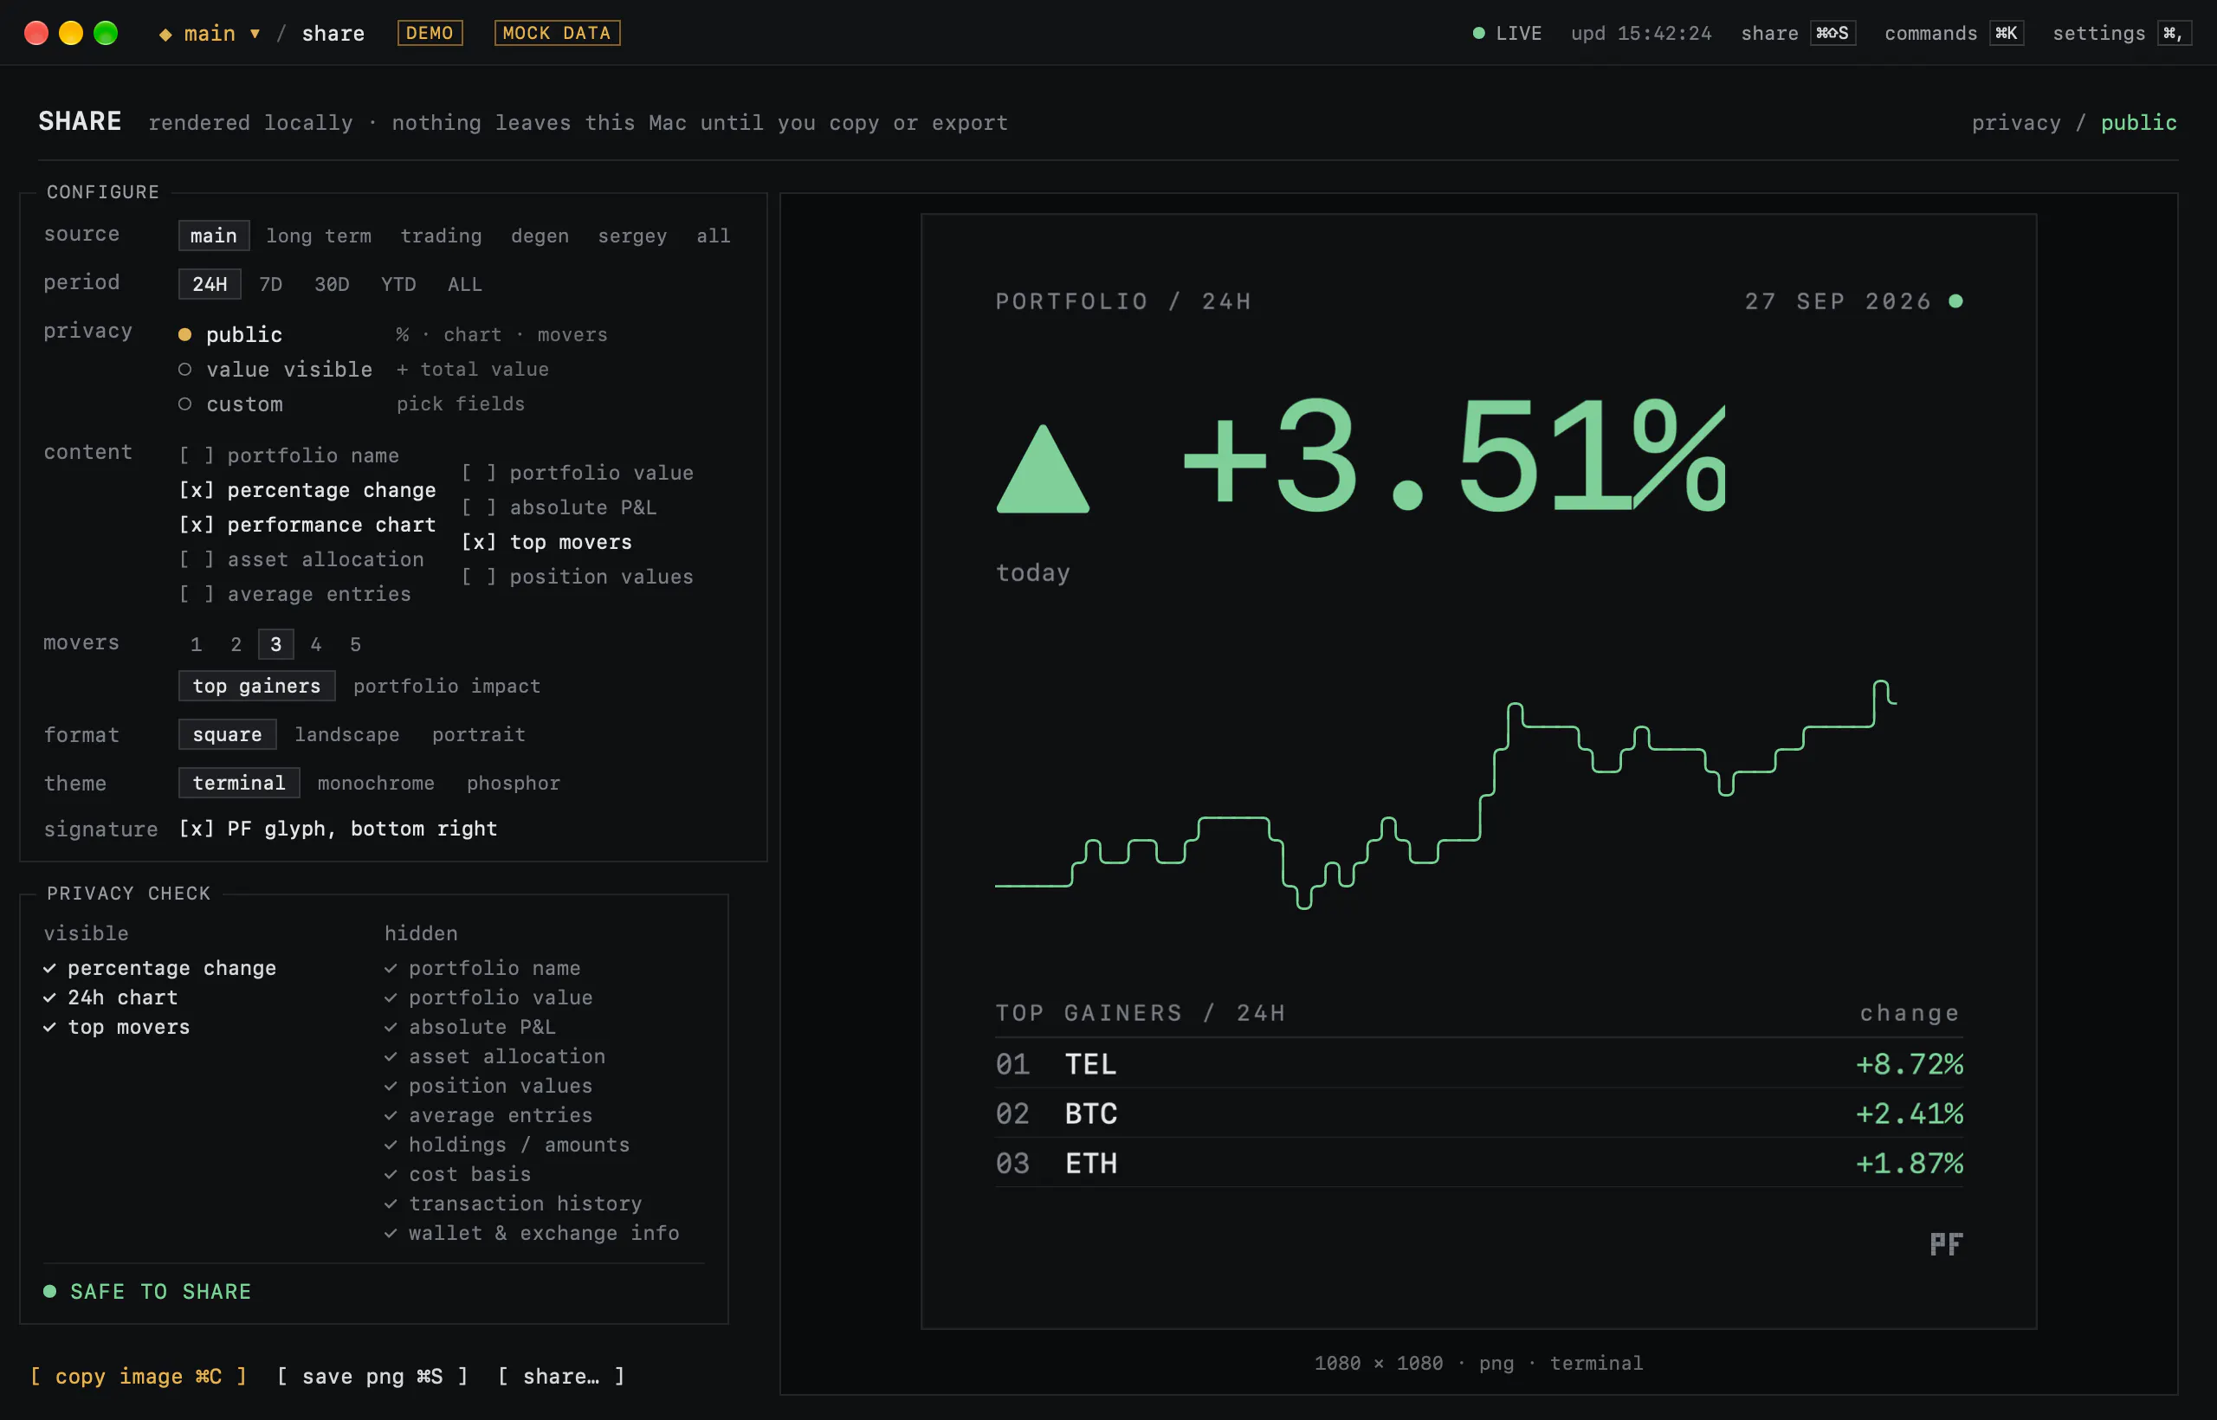The image size is (2217, 1420).
Task: Select the long term source
Action: (319, 236)
